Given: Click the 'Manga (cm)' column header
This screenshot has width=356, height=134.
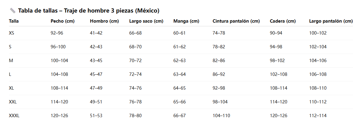Looking at the screenshot, I should [186, 21].
